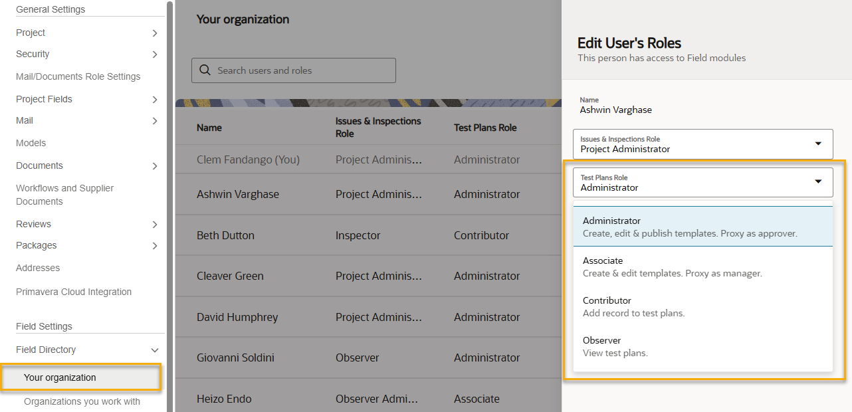Open the Addresses settings page

click(38, 268)
